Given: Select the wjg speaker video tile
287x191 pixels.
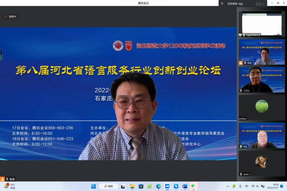Looking at the screenshot, I should pos(262,136).
